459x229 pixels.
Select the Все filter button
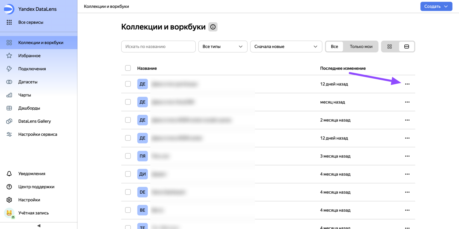[x=334, y=46]
